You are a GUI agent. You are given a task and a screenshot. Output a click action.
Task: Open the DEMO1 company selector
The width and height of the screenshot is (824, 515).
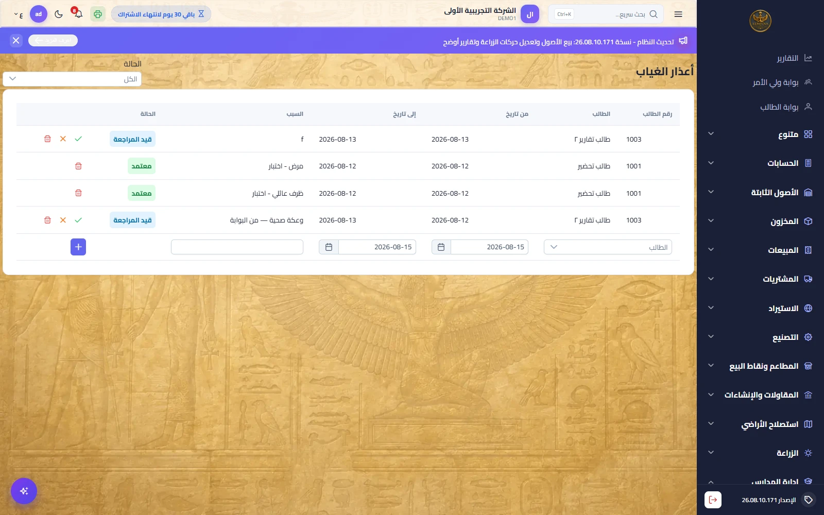[x=491, y=14]
